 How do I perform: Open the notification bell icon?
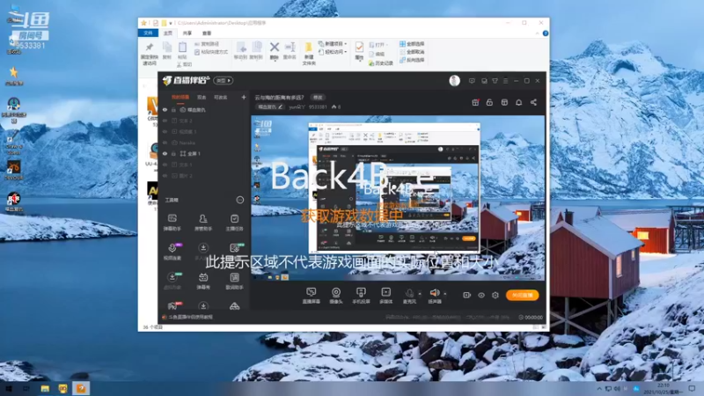click(518, 102)
